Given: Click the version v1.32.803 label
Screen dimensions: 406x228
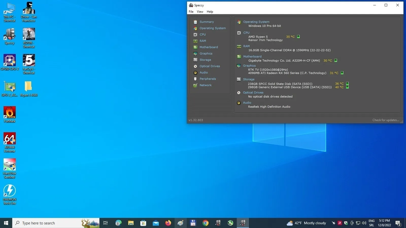Looking at the screenshot, I should (x=196, y=120).
